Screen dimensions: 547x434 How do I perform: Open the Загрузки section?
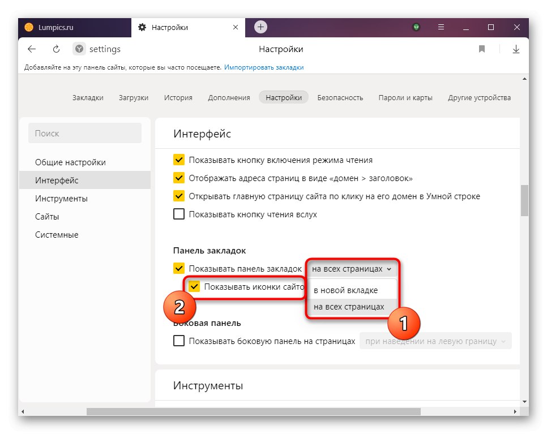point(134,97)
